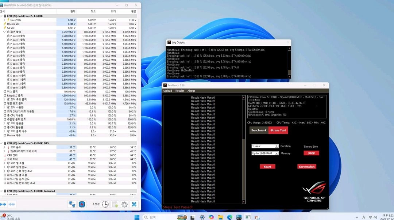Screen dimensions: 394x220
Task: Click RealBench Screenshot button
Action: coord(306,167)
